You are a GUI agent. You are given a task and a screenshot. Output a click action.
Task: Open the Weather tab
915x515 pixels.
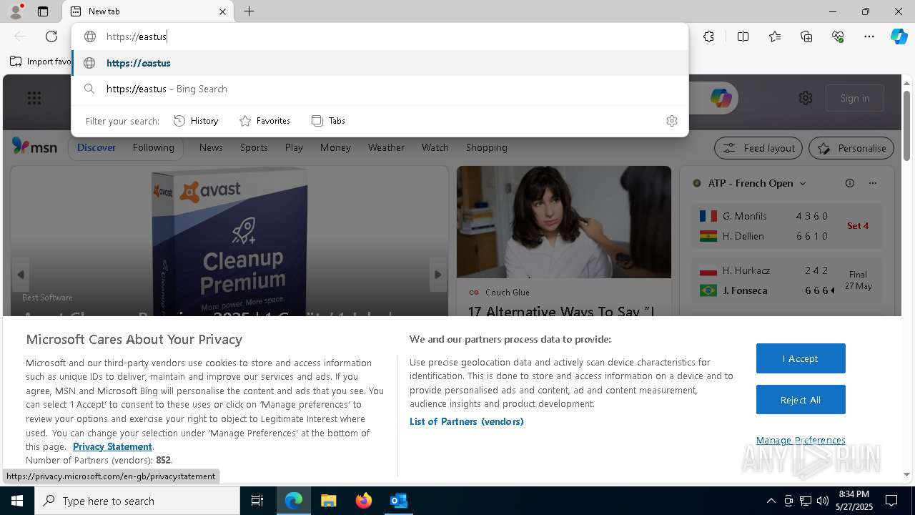click(x=386, y=147)
